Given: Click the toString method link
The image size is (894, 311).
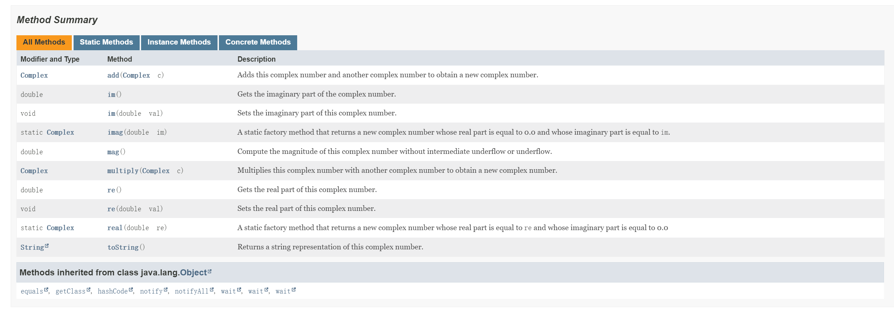Looking at the screenshot, I should click(123, 247).
